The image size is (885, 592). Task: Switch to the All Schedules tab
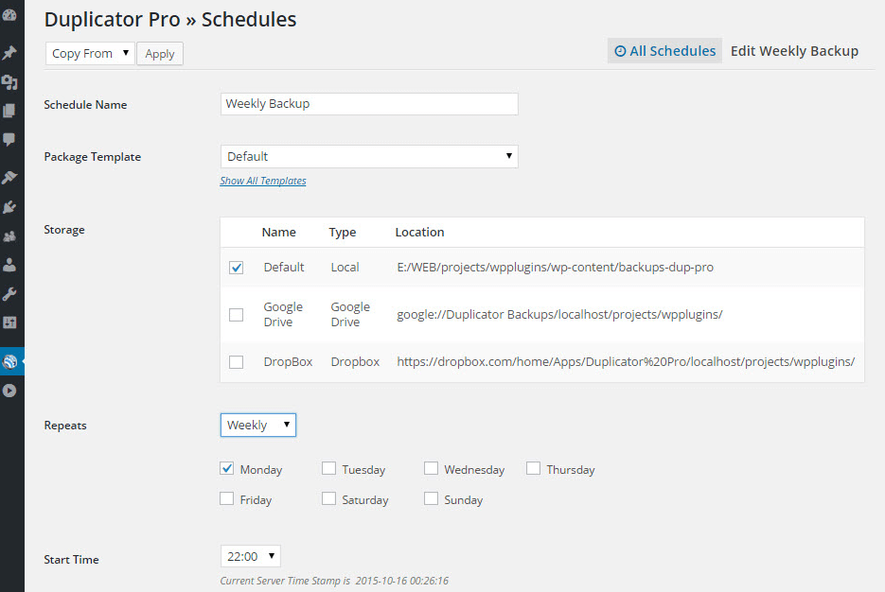664,51
